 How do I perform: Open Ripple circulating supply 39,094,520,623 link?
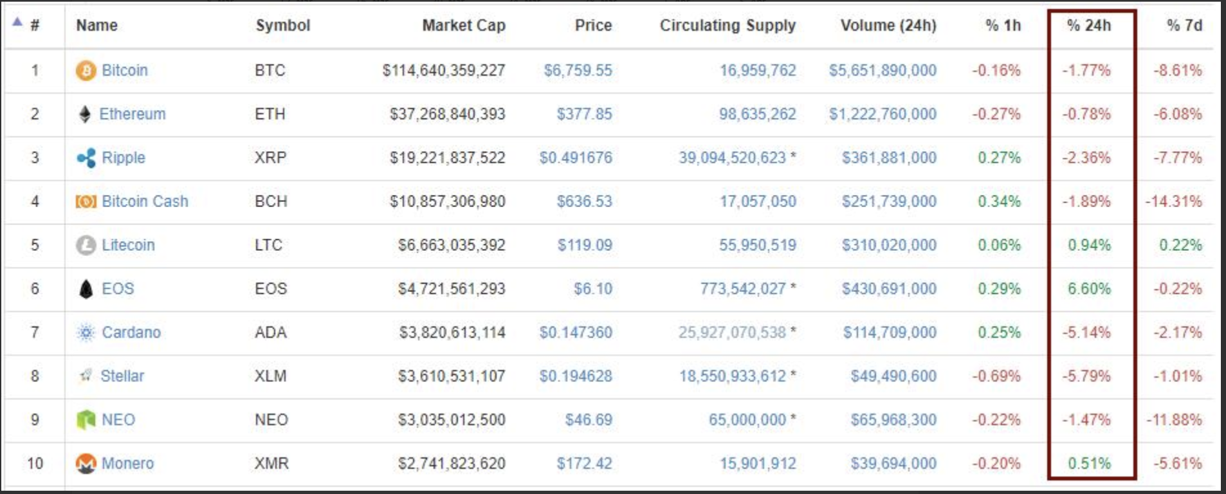tap(733, 158)
